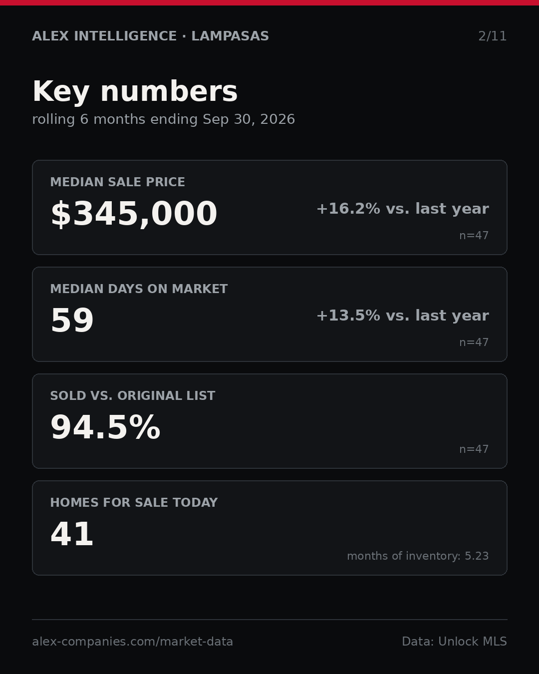The width and height of the screenshot is (539, 674).
Task: Open the Median Days on Market card
Action: [x=269, y=314]
